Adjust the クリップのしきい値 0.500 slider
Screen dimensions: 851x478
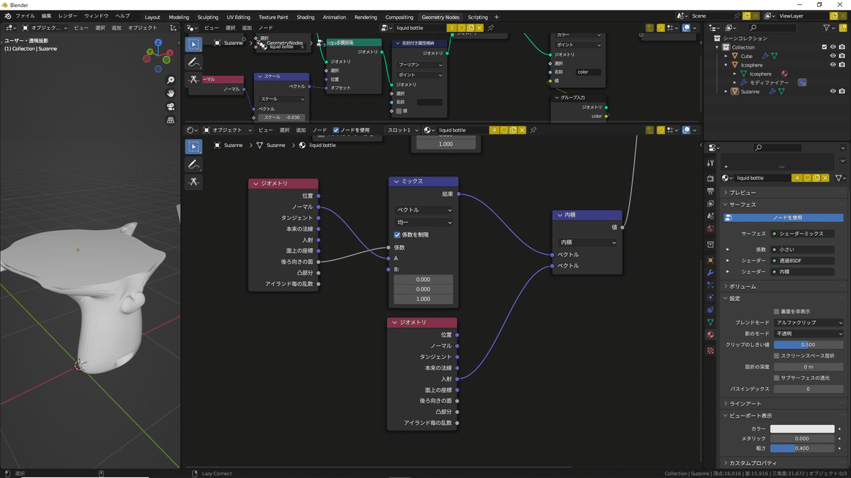pyautogui.click(x=808, y=345)
